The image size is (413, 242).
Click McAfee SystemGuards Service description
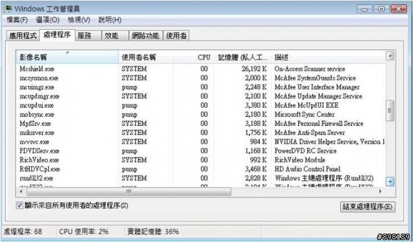pos(315,78)
